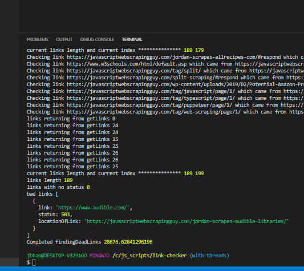Click the 'status: 503,' value
This screenshot has width=304, height=271.
pos(55,215)
